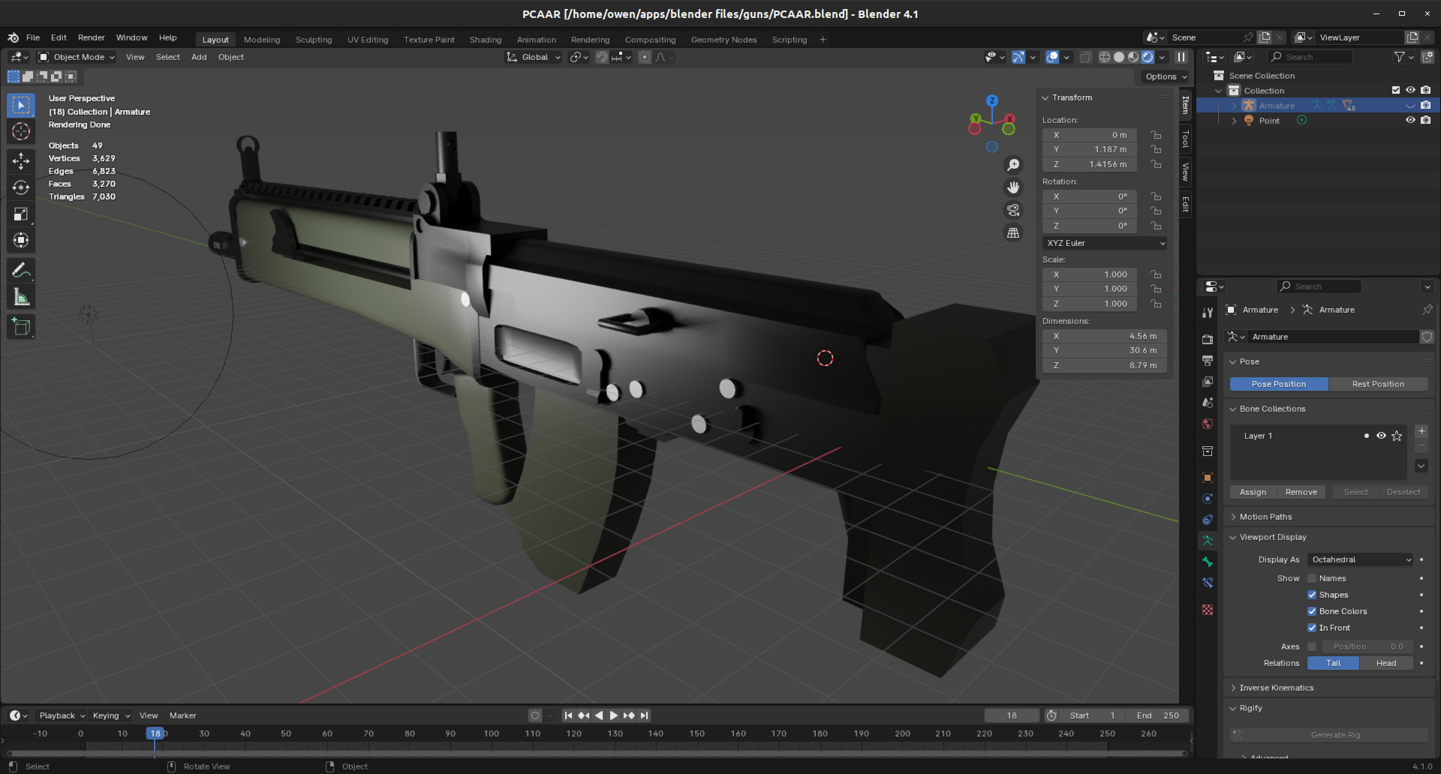Switch to Shading workspace tab
Image resolution: width=1441 pixels, height=774 pixels.
click(485, 40)
